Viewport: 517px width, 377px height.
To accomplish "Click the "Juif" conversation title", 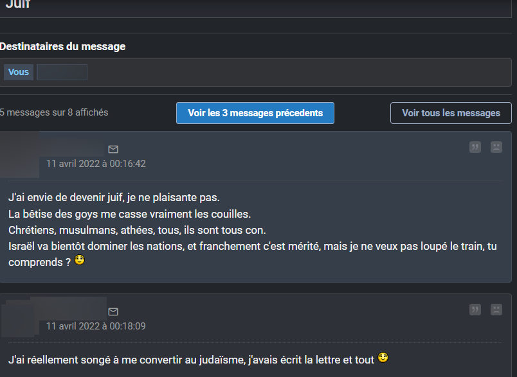I will tap(17, 5).
